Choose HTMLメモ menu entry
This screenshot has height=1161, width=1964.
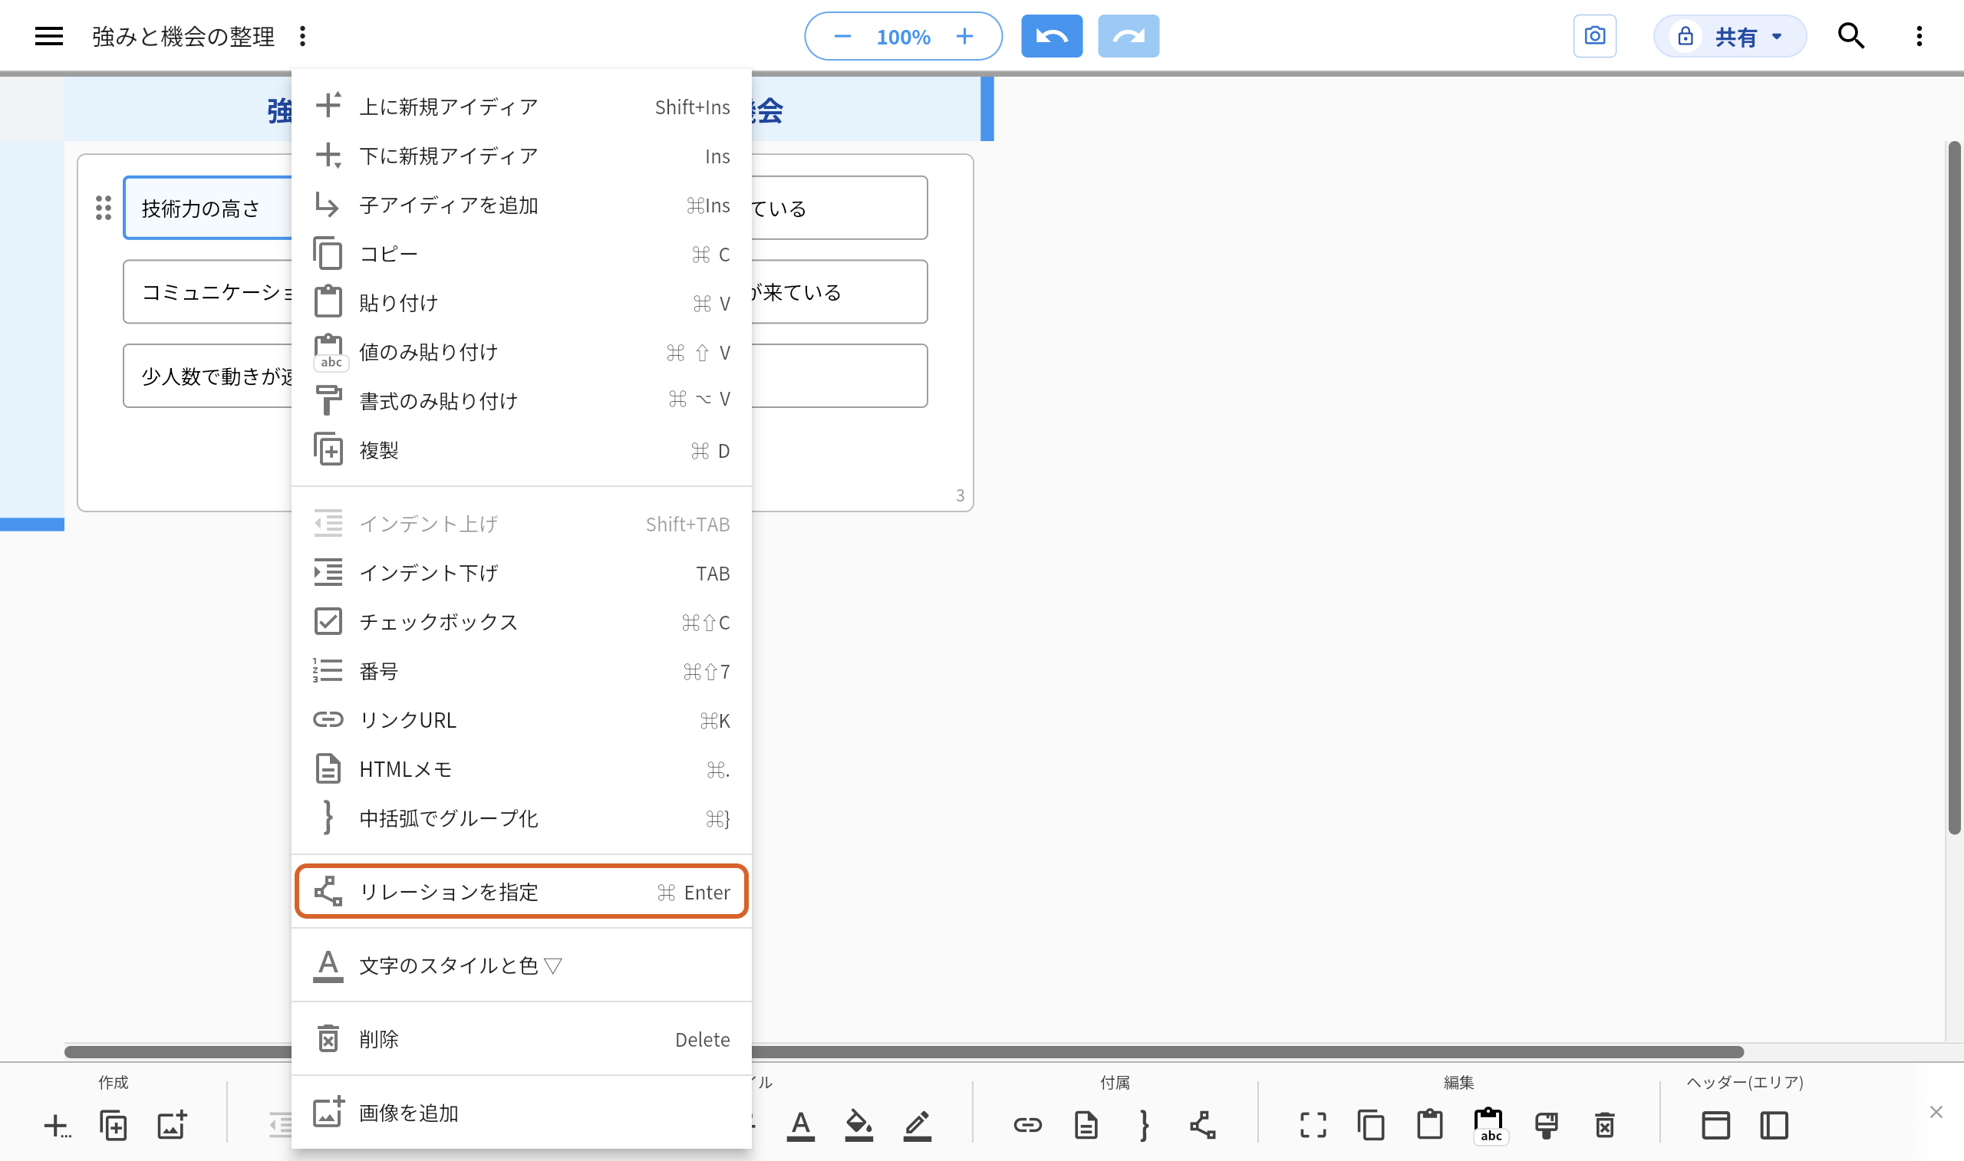521,770
